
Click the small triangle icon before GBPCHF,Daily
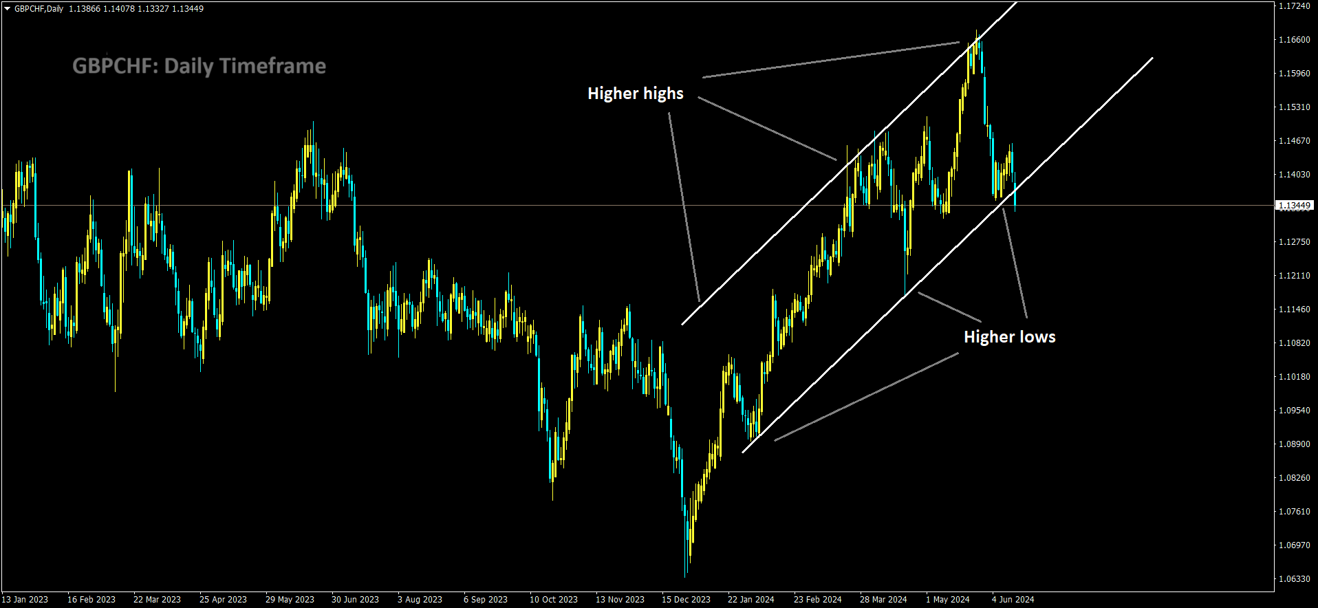(8, 9)
